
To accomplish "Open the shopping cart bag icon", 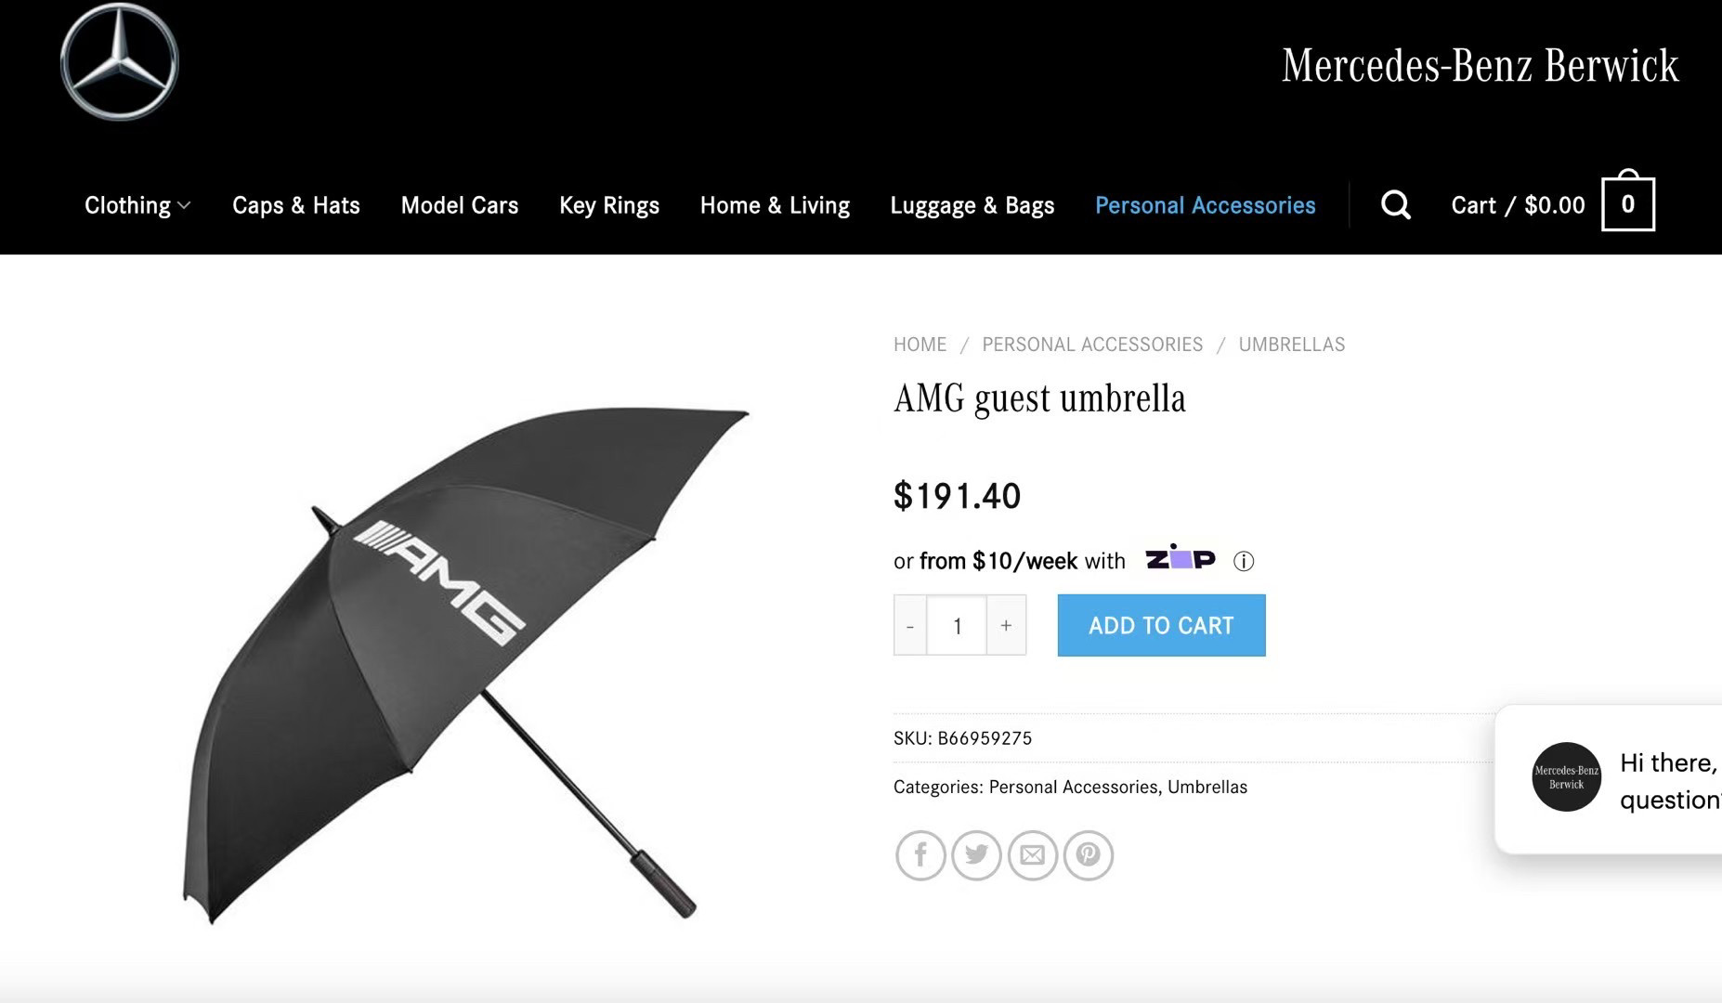I will [x=1627, y=203].
